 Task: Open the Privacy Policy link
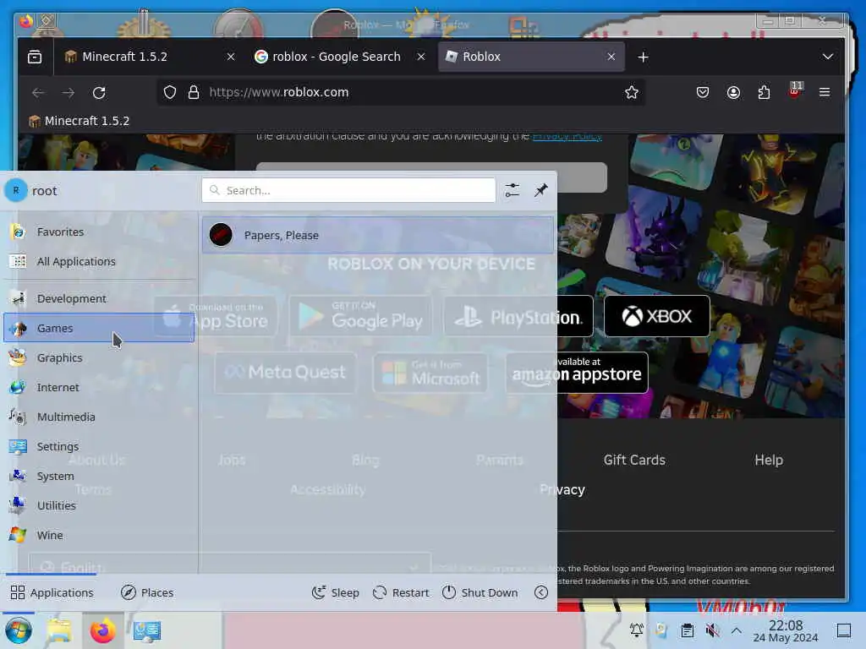[567, 136]
